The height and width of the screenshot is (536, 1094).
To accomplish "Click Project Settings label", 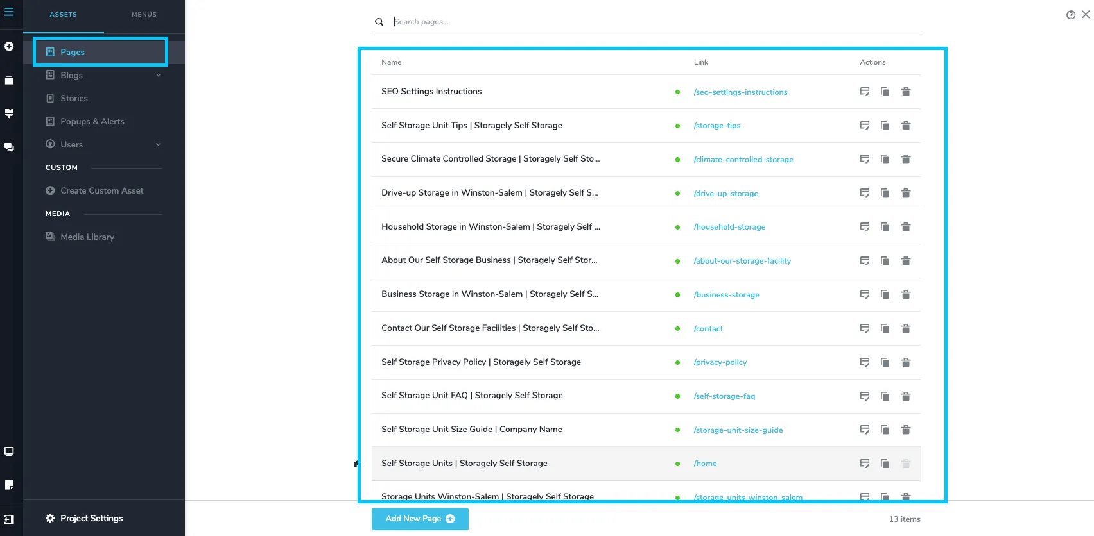I will (x=92, y=518).
